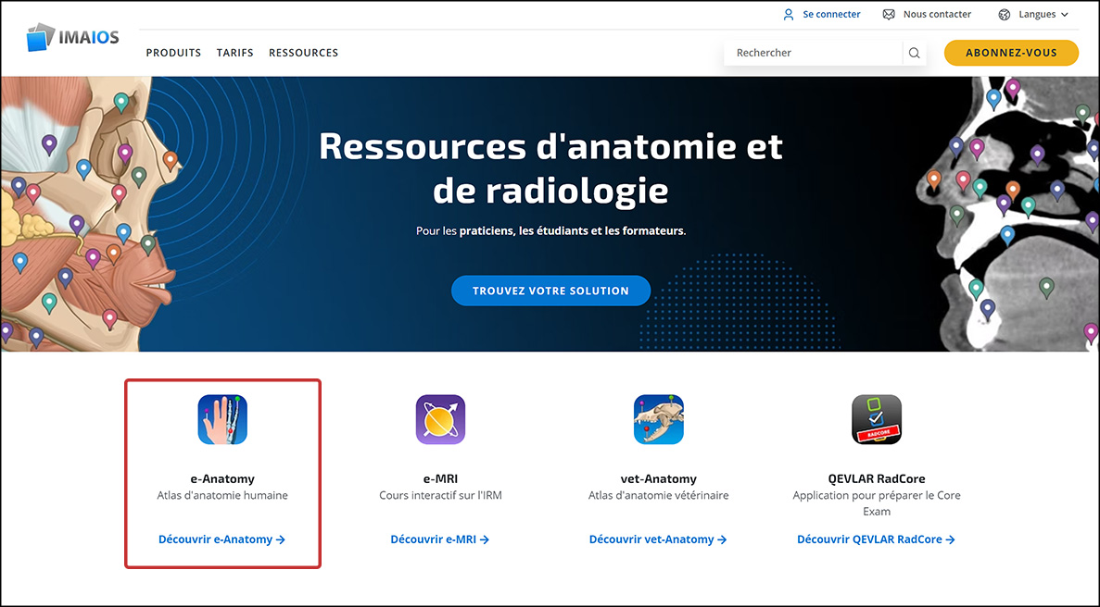Open the e-Anatomy hand app icon
The width and height of the screenshot is (1100, 607).
click(x=222, y=419)
